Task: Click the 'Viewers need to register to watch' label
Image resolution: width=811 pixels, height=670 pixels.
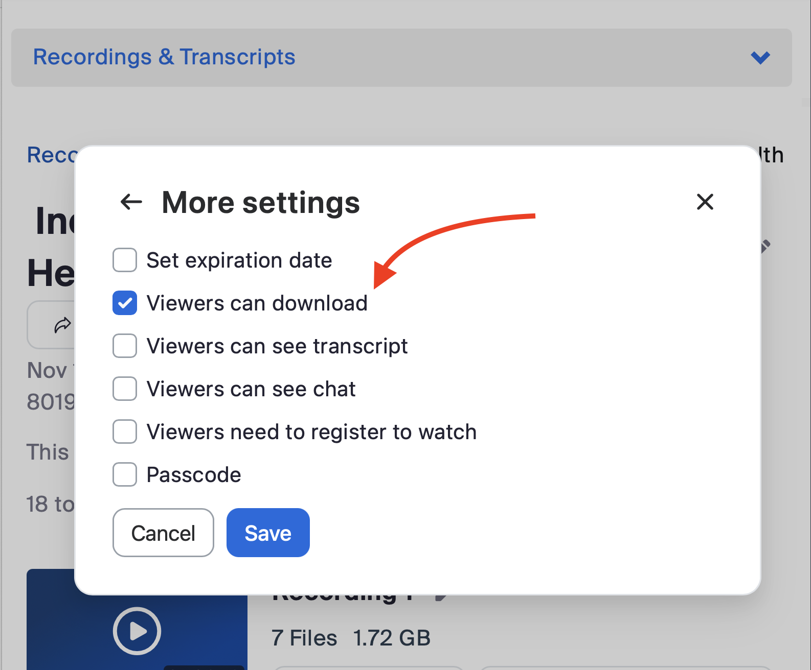Action: click(311, 432)
